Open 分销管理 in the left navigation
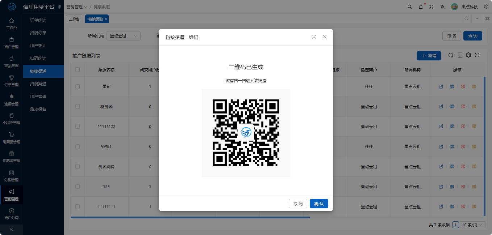The width and height of the screenshot is (492, 235). 12,176
